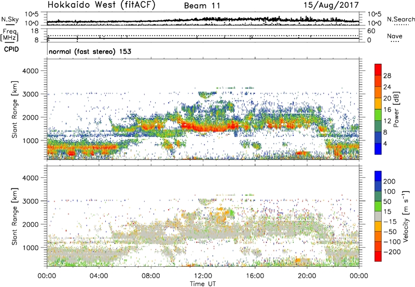Viewport: 415px width, 287px height.
Task: Click the '200' velocity colorbar value
Action: (390, 181)
